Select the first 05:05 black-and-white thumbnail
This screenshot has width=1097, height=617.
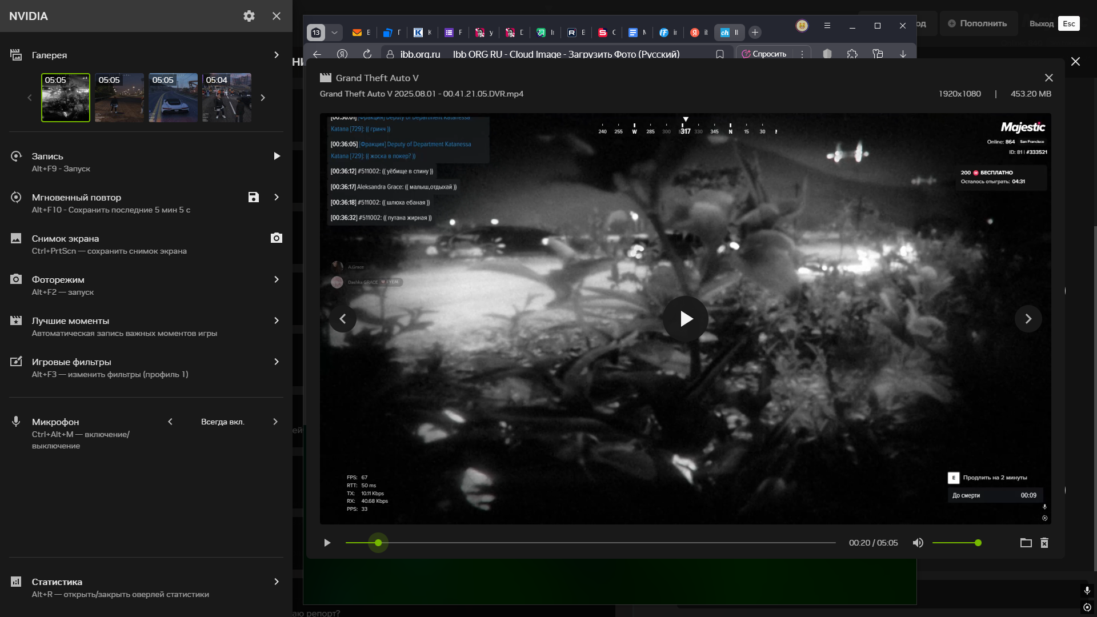pyautogui.click(x=66, y=98)
